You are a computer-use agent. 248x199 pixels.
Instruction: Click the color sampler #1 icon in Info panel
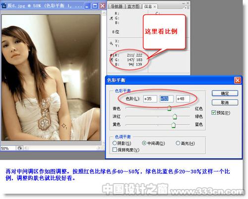coord(112,58)
